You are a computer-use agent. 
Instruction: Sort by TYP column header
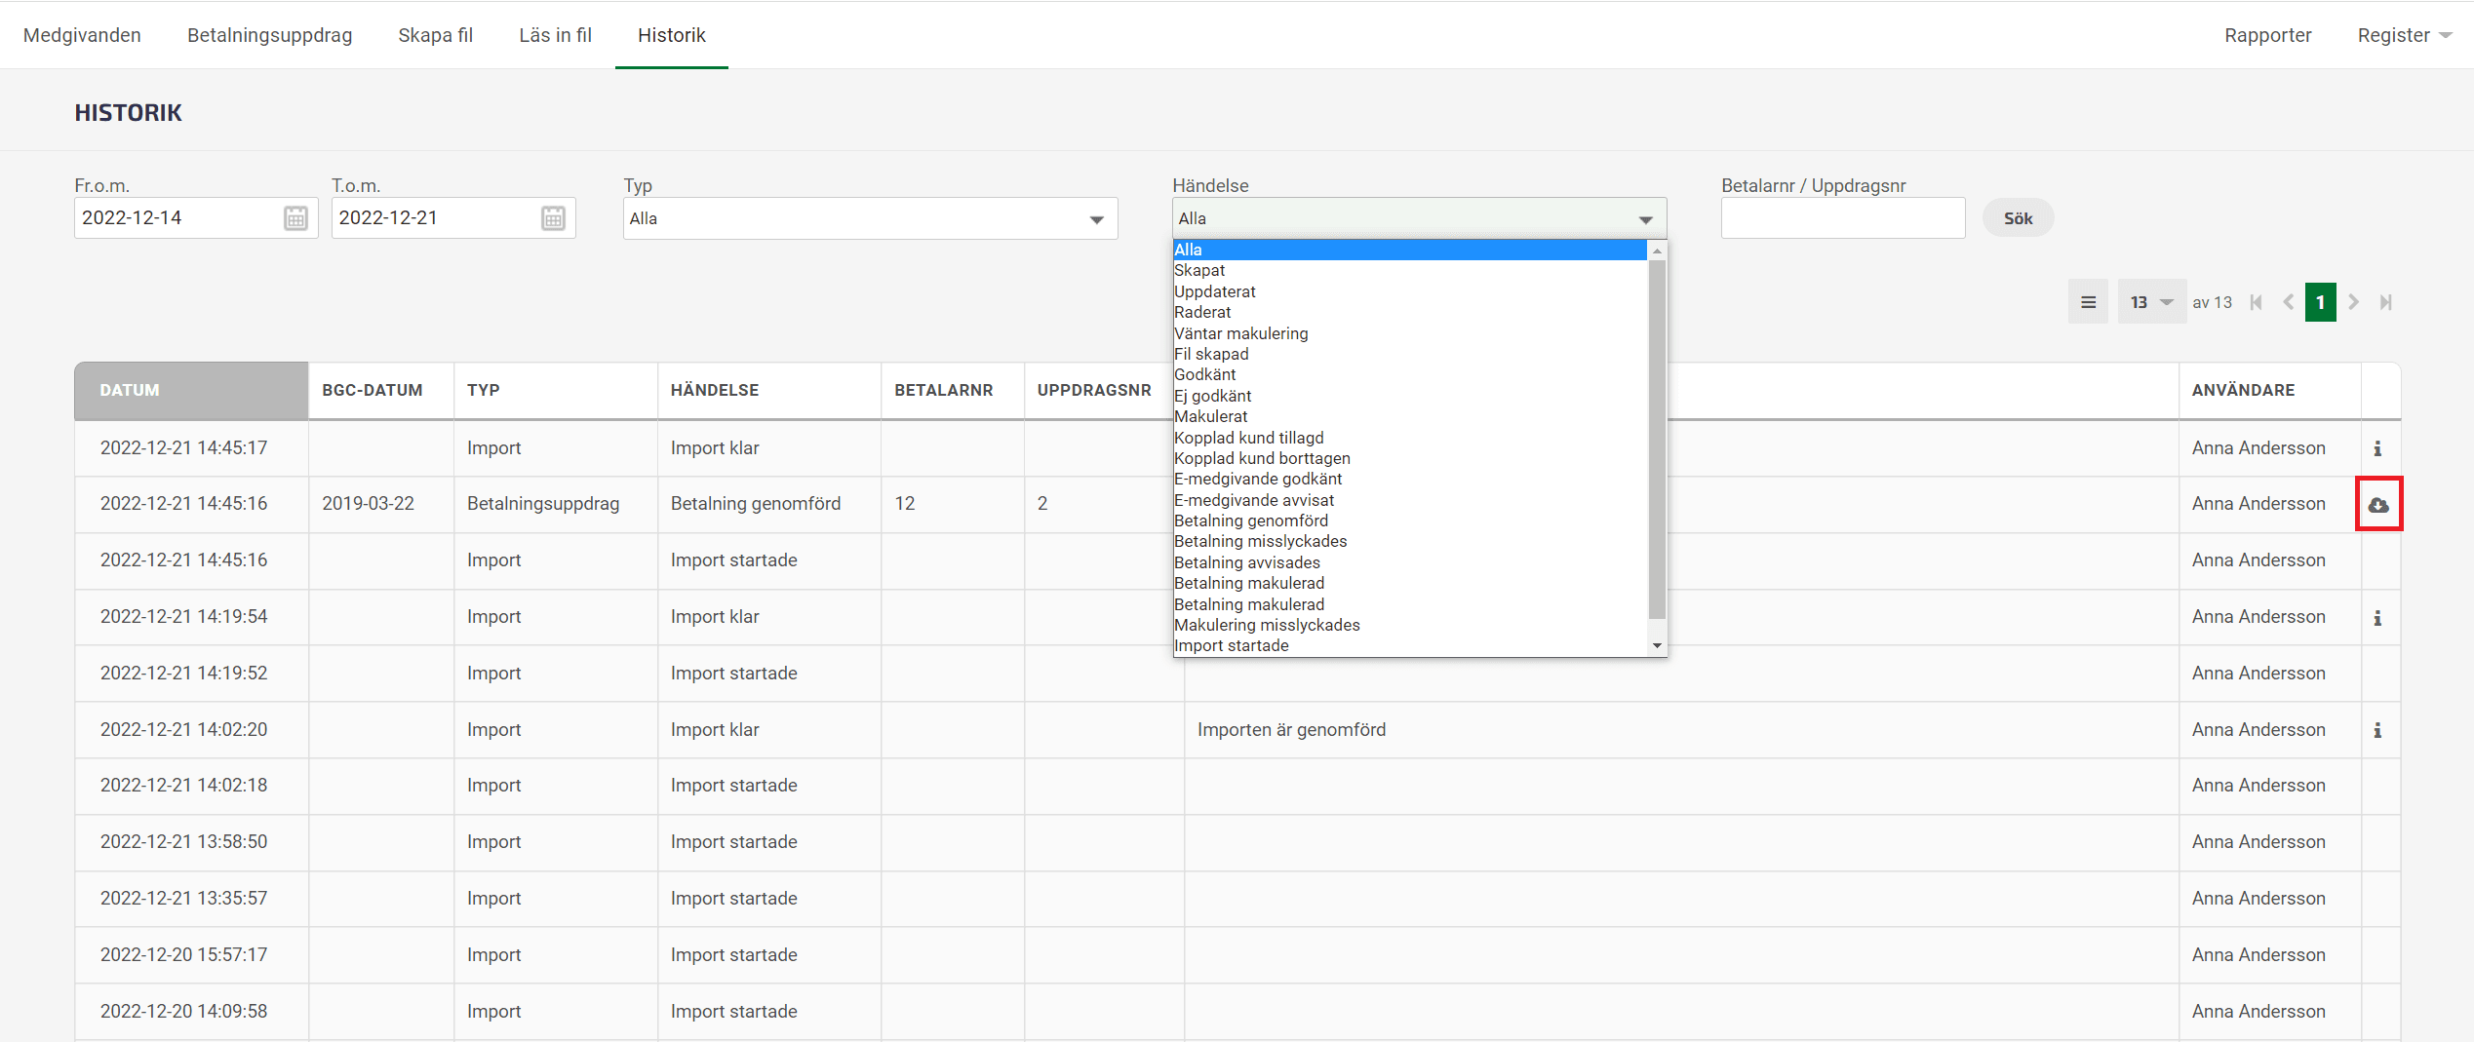click(x=556, y=390)
